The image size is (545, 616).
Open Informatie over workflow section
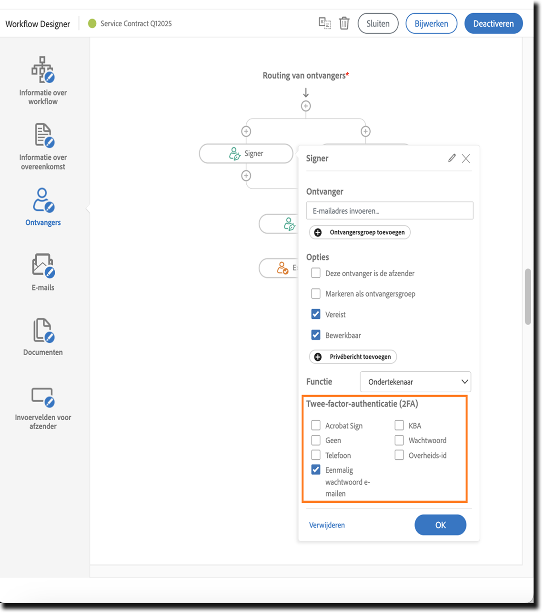[43, 81]
